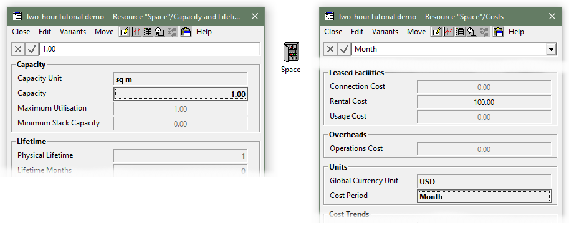Image resolution: width=569 pixels, height=226 pixels.
Task: Click the Operations Cost field
Action: click(x=484, y=149)
